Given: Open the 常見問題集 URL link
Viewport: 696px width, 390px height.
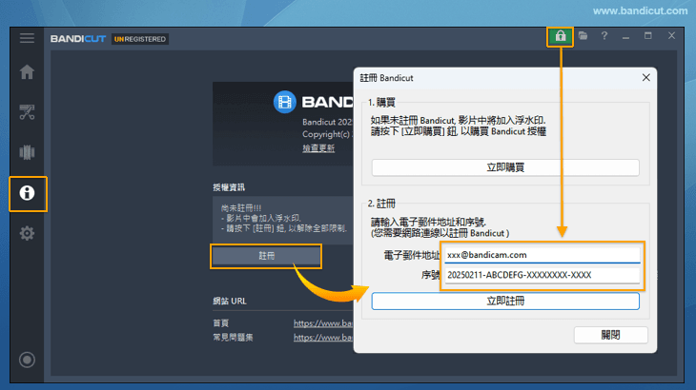Looking at the screenshot, I should (x=323, y=338).
